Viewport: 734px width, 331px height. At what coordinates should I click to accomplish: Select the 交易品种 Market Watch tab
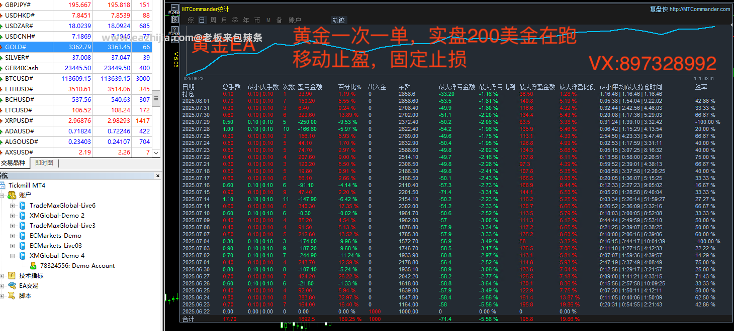(x=13, y=163)
